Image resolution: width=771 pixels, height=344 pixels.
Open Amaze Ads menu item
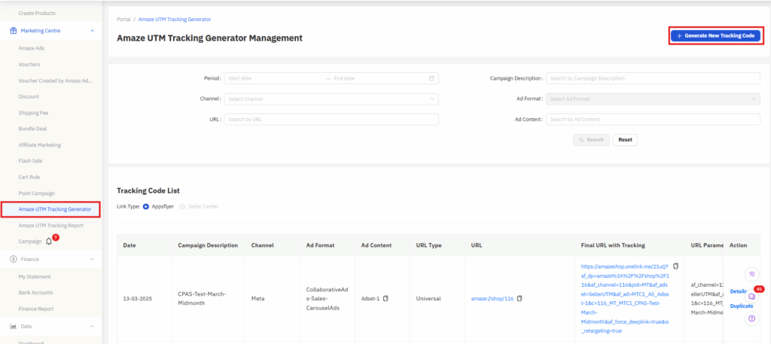point(31,48)
